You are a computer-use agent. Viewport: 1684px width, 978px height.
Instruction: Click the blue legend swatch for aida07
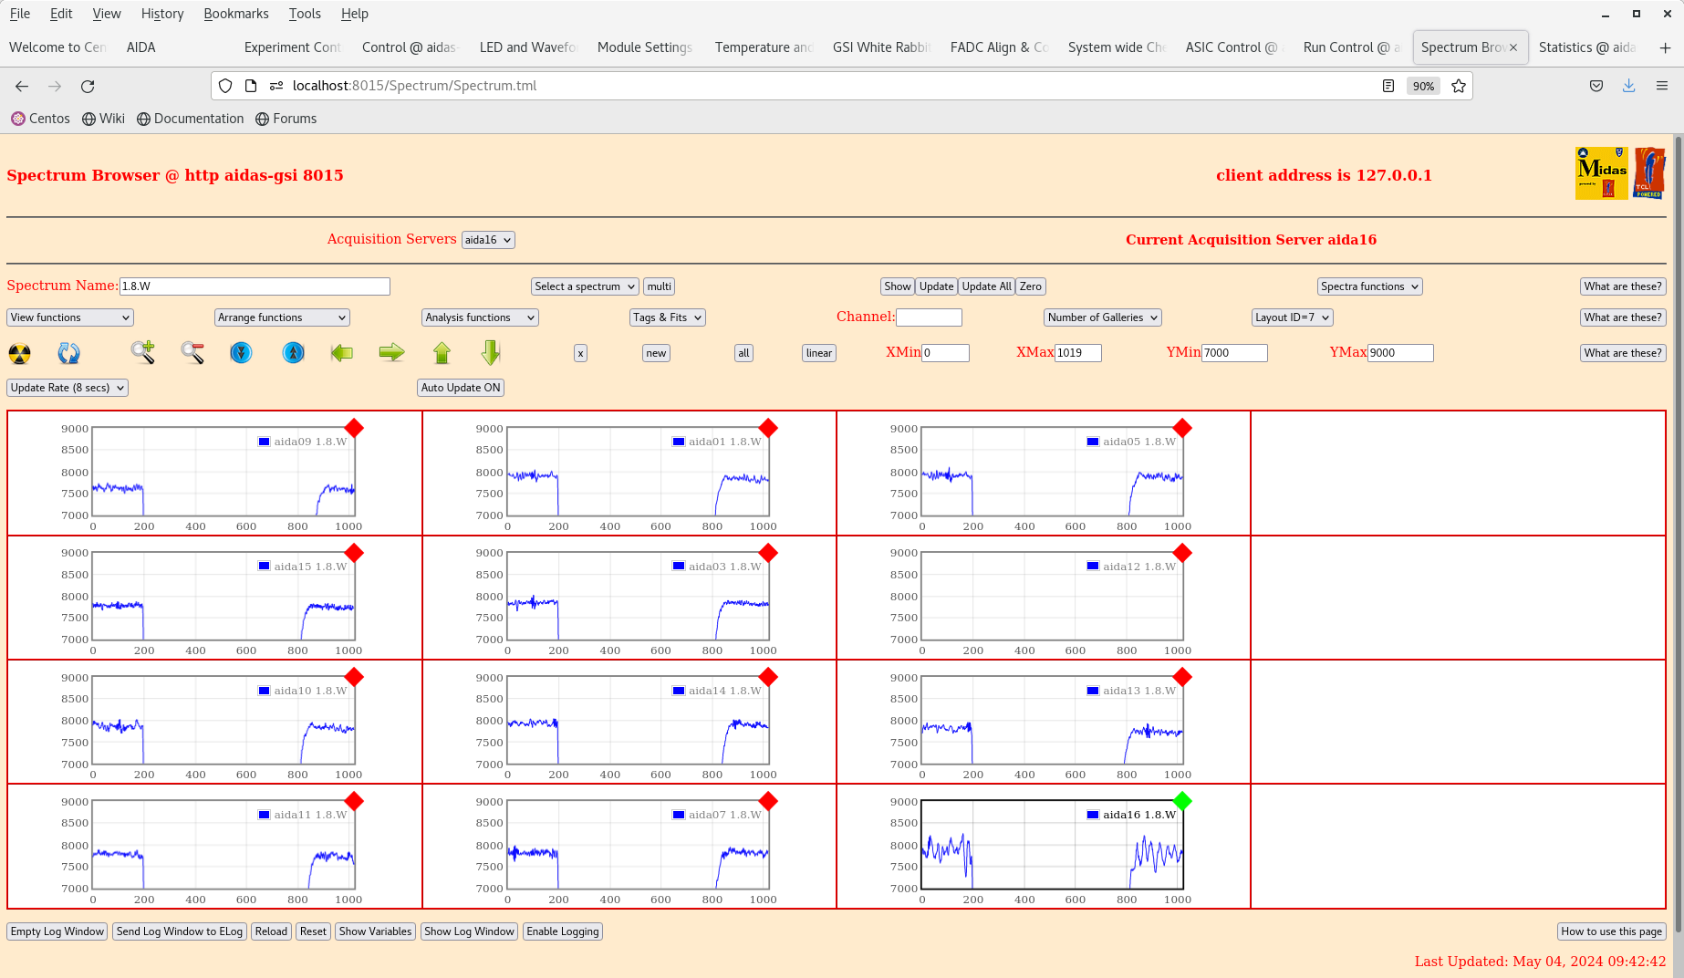679,815
